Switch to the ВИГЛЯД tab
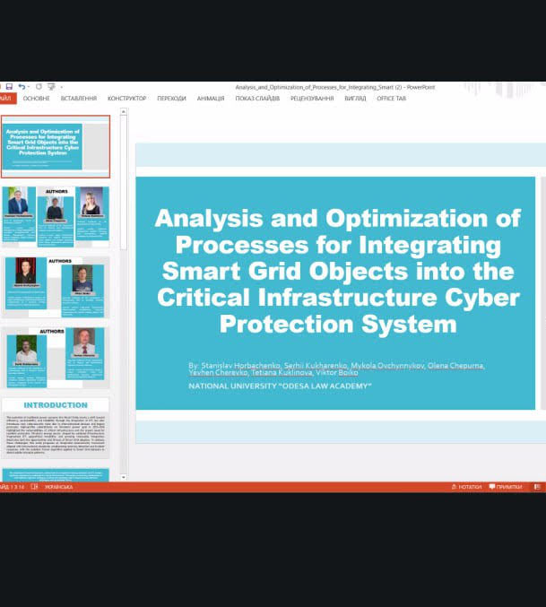Image resolution: width=546 pixels, height=607 pixels. click(x=355, y=99)
